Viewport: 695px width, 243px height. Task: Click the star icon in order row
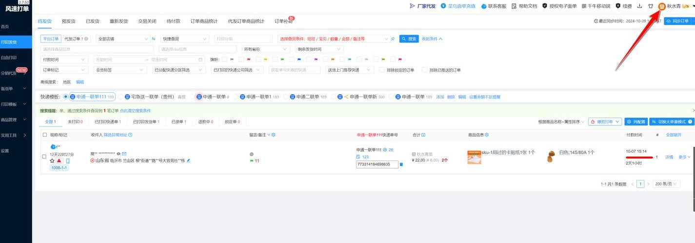tap(52, 161)
